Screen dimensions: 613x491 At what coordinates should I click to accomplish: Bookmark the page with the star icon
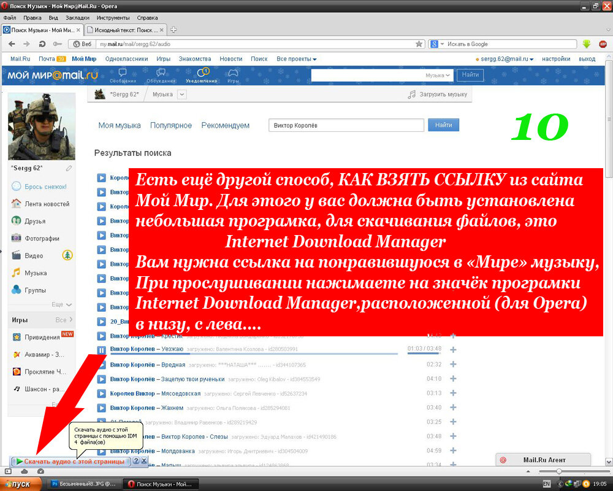click(419, 44)
